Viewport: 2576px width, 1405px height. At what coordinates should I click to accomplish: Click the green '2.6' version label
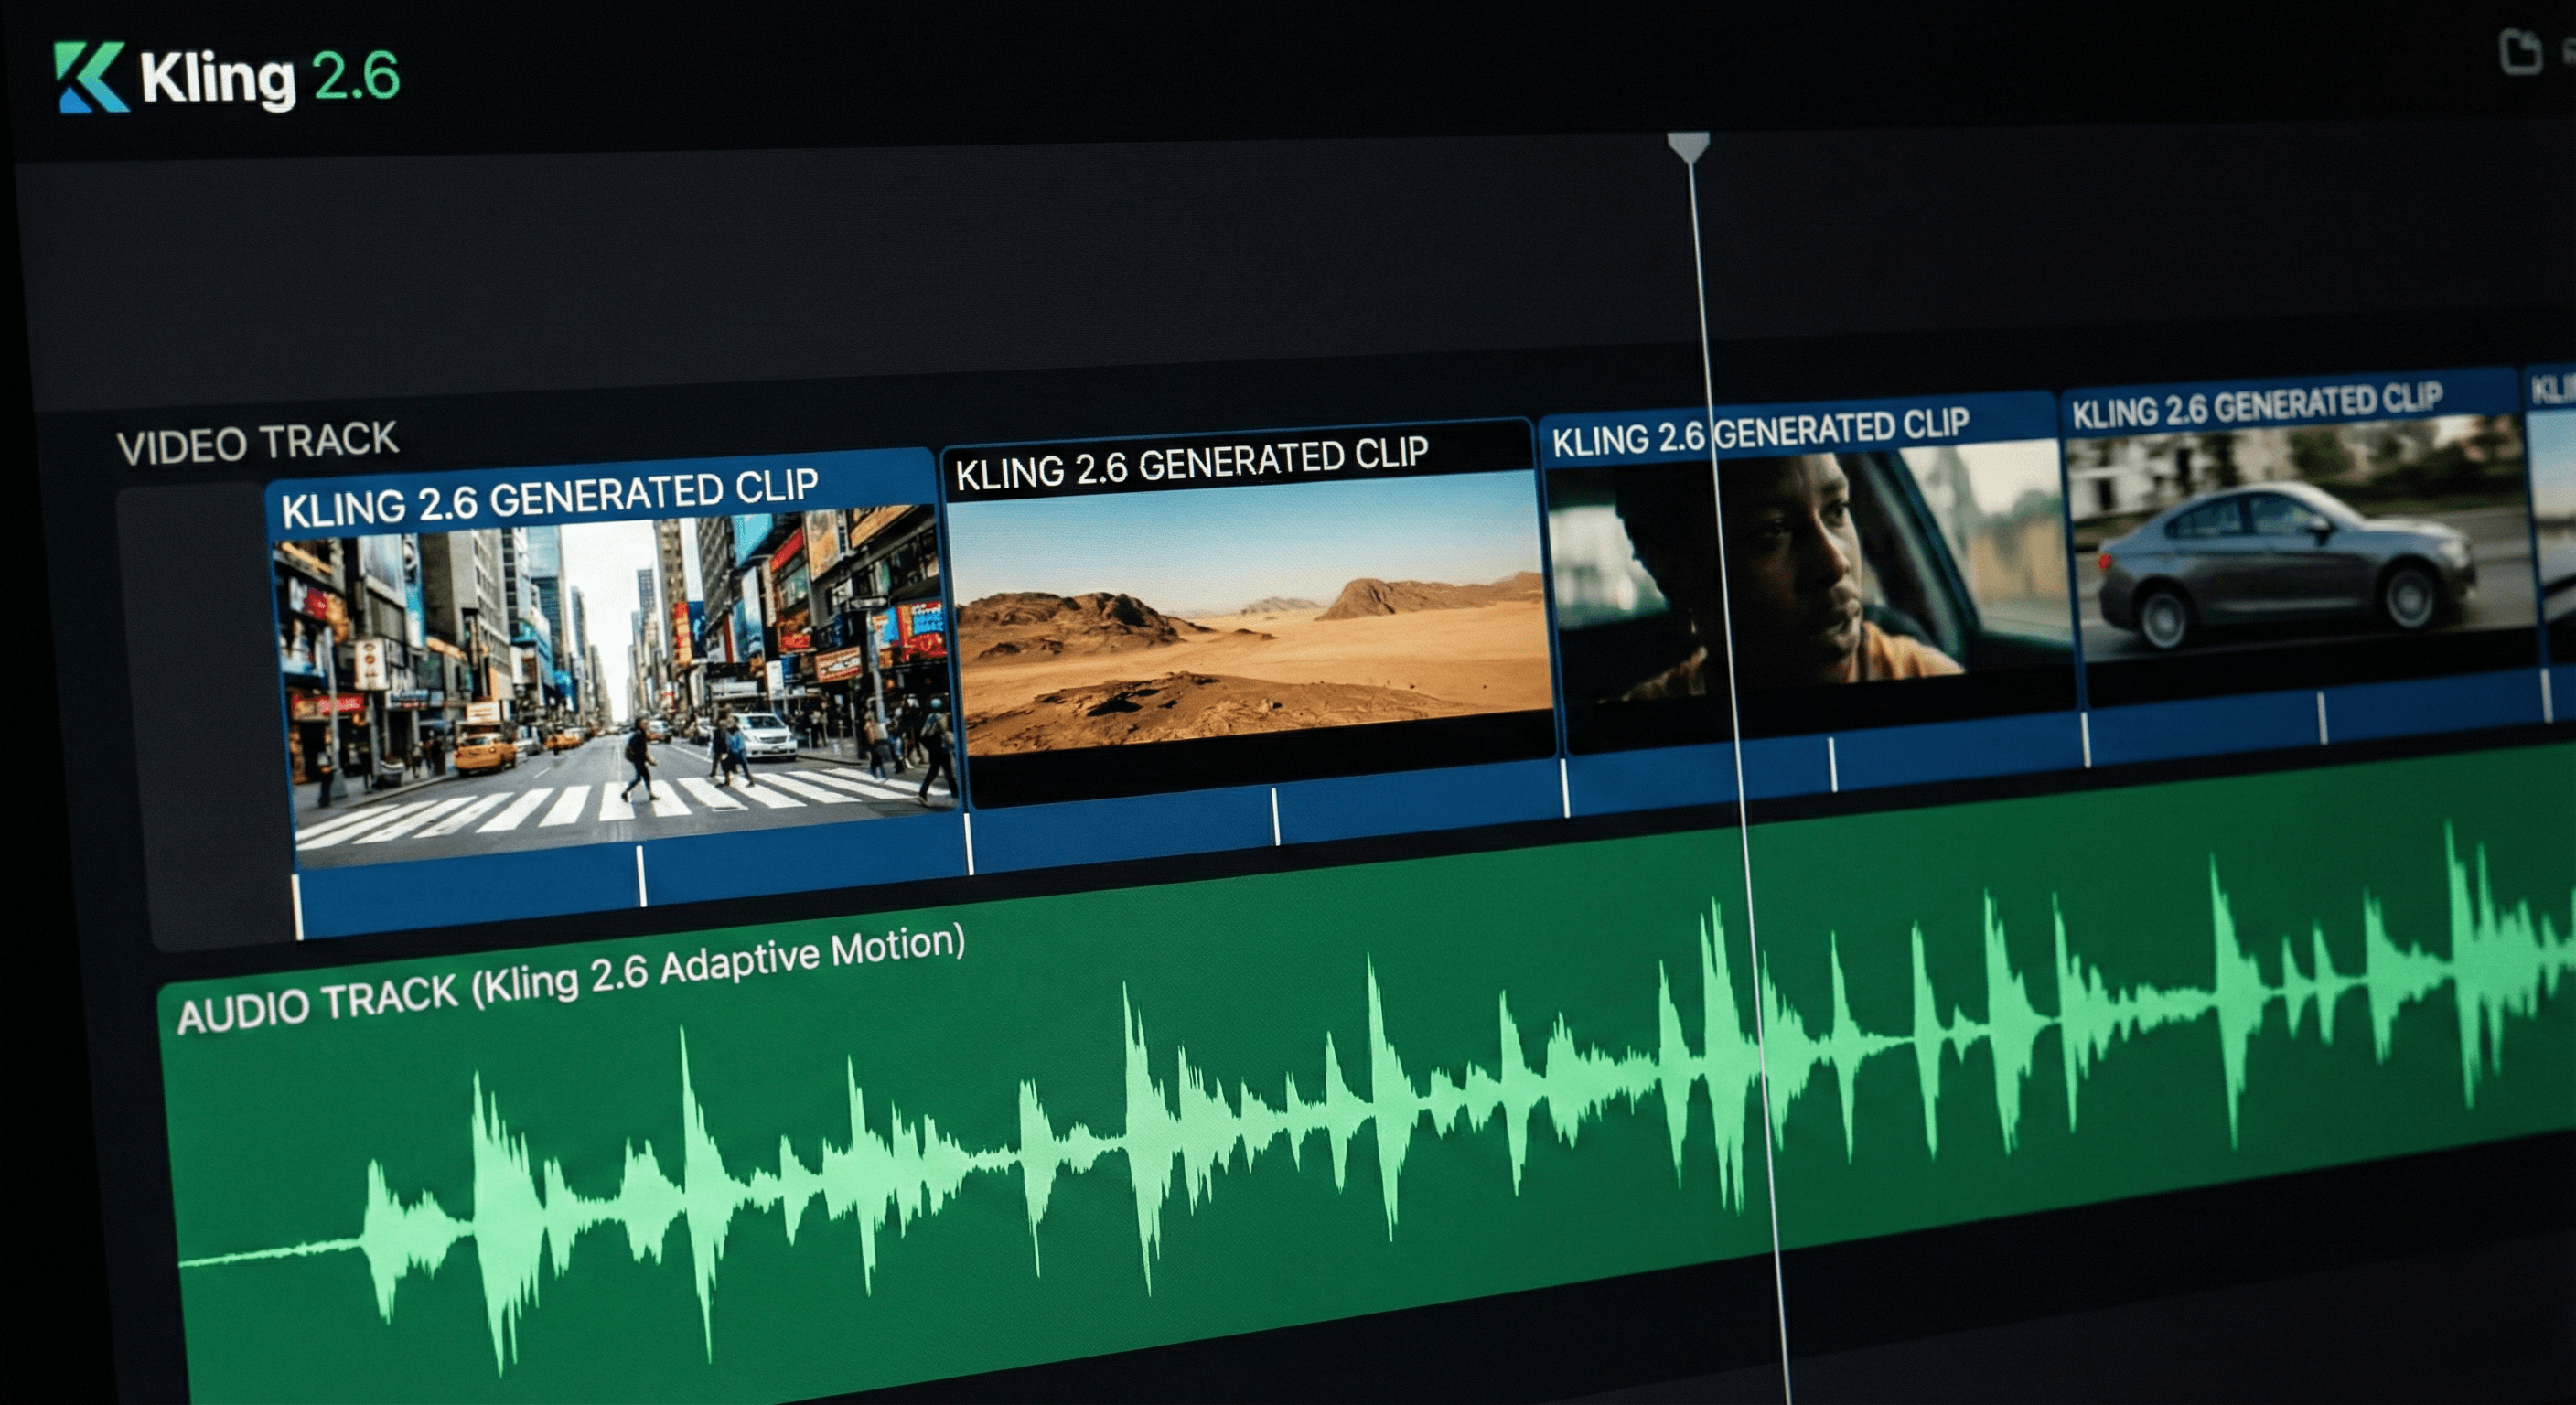click(x=355, y=73)
